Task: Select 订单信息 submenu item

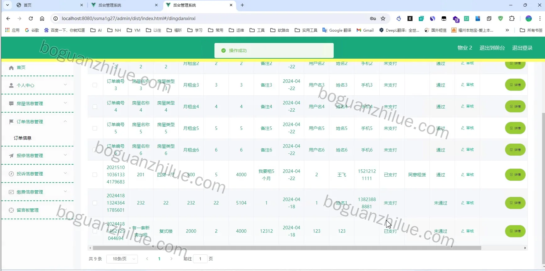Action: pyautogui.click(x=23, y=138)
